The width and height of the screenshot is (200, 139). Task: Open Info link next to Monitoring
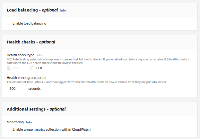coord(29,122)
